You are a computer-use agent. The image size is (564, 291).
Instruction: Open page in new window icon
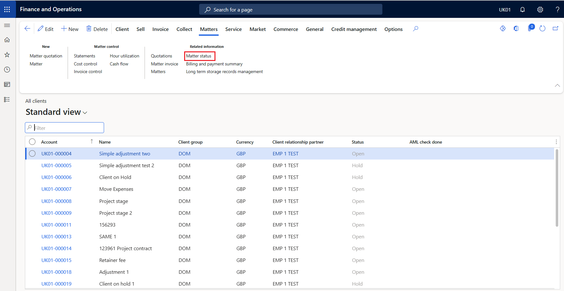tap(555, 28)
